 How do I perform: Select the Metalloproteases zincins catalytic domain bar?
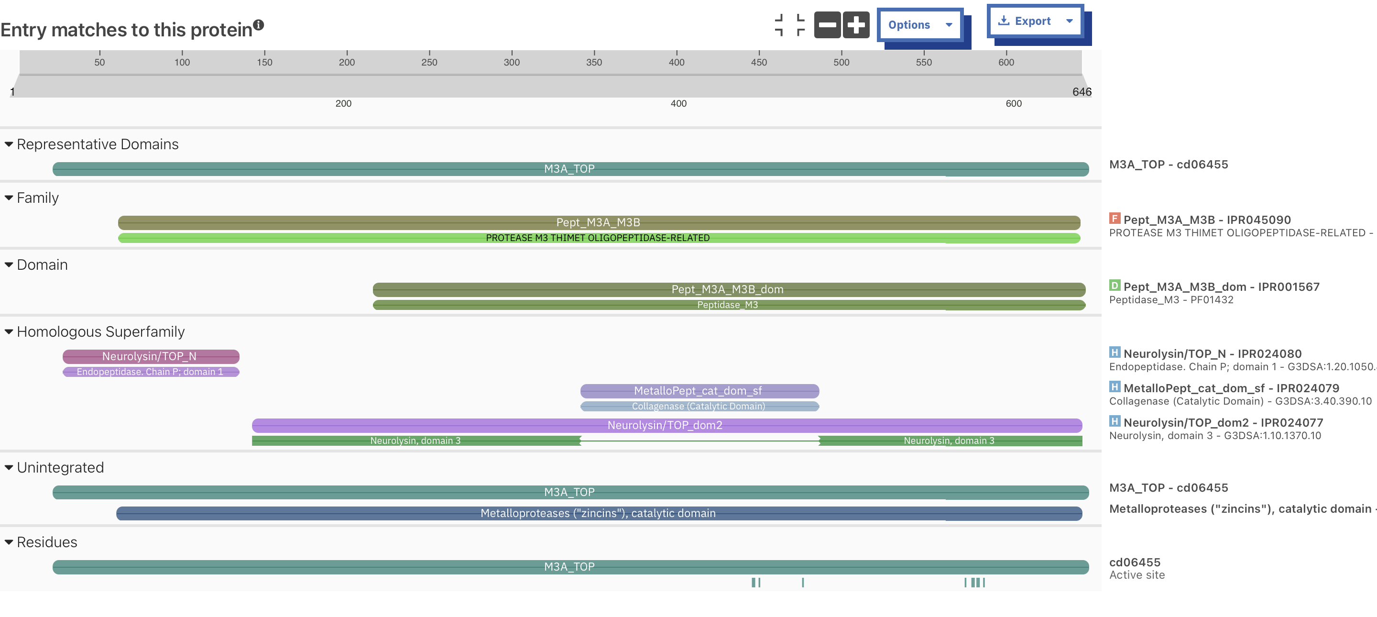tap(599, 513)
